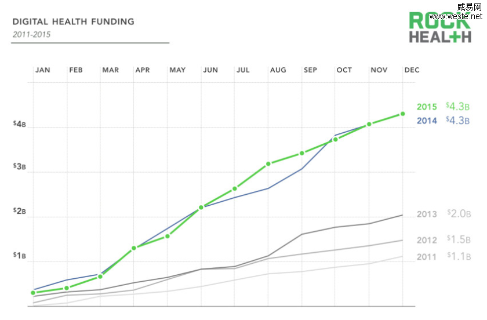Click the $2.0B value for 2013
This screenshot has height=320, width=487.
[x=457, y=213]
